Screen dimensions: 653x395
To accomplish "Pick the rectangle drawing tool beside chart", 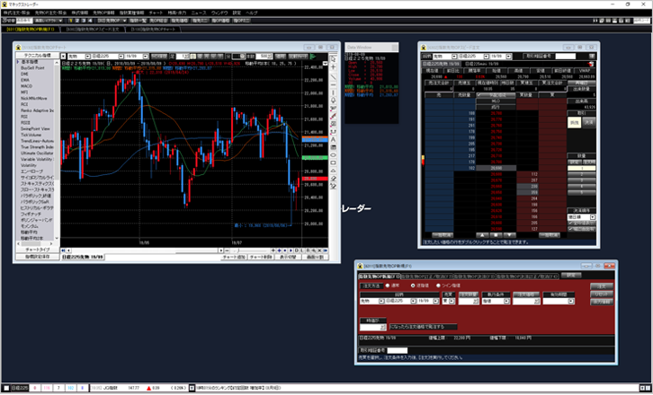I will pyautogui.click(x=335, y=154).
